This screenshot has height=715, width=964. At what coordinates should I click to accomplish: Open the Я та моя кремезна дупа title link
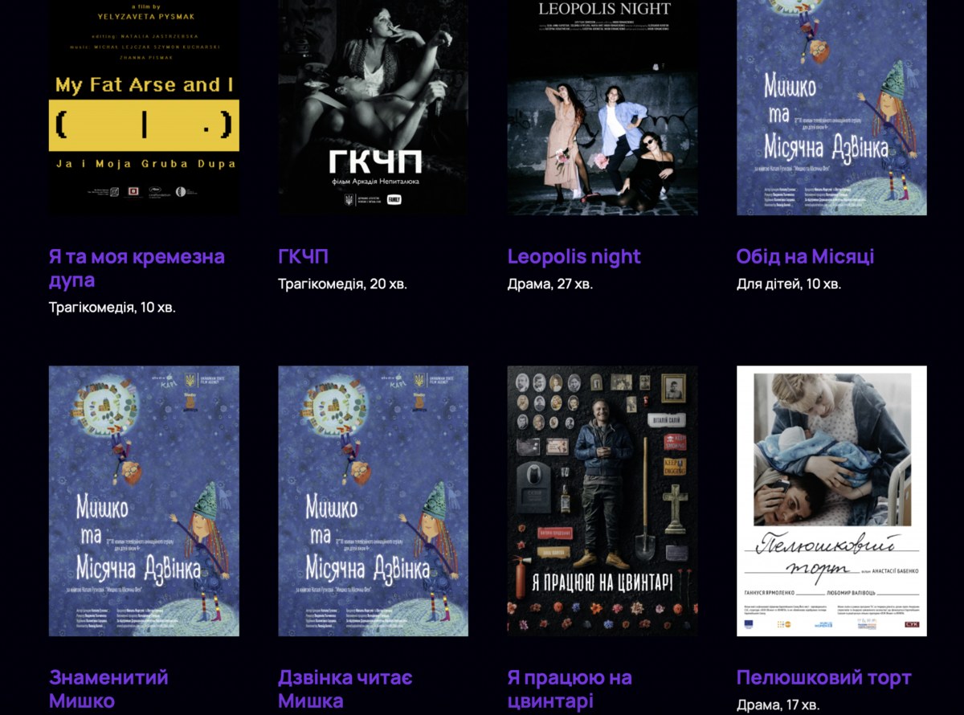(x=137, y=268)
